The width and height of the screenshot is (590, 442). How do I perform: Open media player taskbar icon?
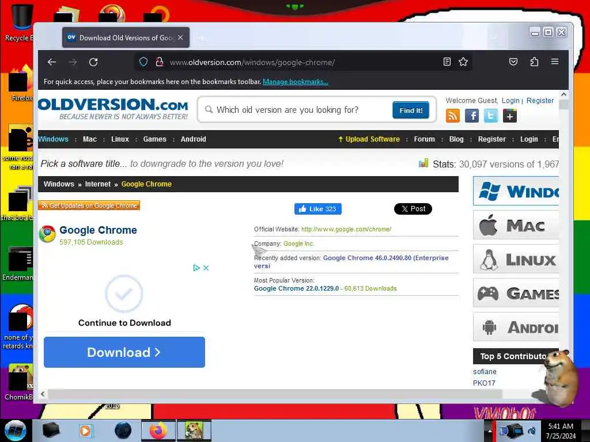(x=85, y=430)
